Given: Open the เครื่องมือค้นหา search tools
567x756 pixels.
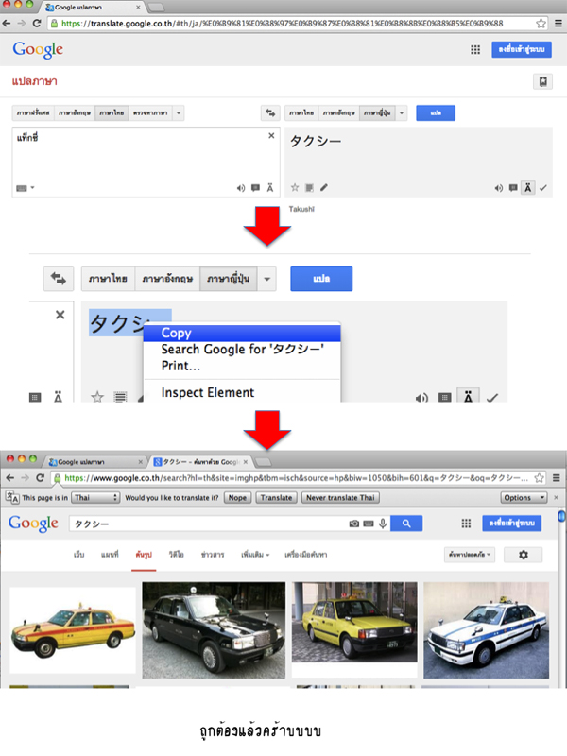Looking at the screenshot, I should coord(305,555).
